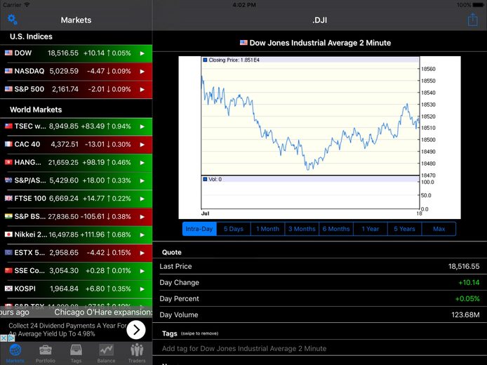Select the 1 Year chart range

point(371,229)
